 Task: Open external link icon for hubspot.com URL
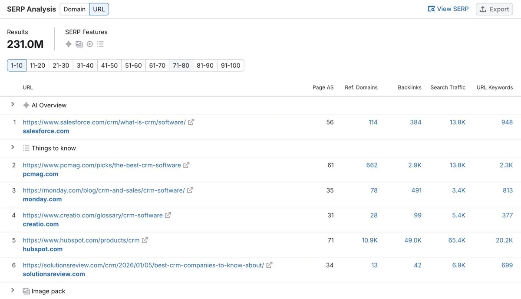tap(145, 240)
